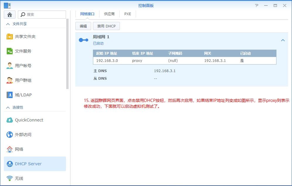
Task: Select the User Group (用户群组) label
Action: tap(23, 80)
